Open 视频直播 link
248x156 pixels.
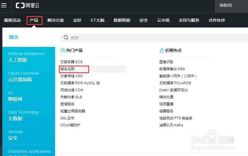click(166, 104)
